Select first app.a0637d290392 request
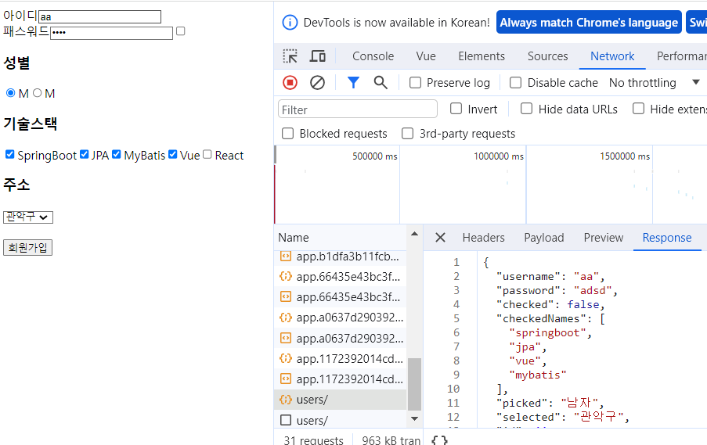The width and height of the screenshot is (707, 445). click(x=340, y=318)
